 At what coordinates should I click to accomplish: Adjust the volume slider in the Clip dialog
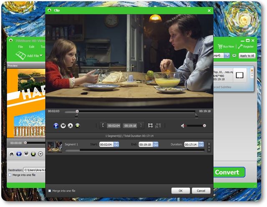pyautogui.click(x=196, y=126)
